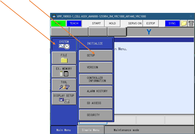Toggle PLAY mode
Screen dimensions: 195x134
point(58,23)
